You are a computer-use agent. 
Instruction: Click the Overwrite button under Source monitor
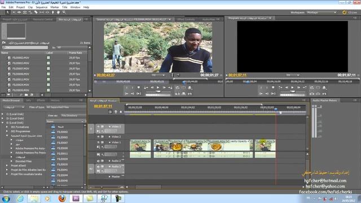(x=183, y=94)
